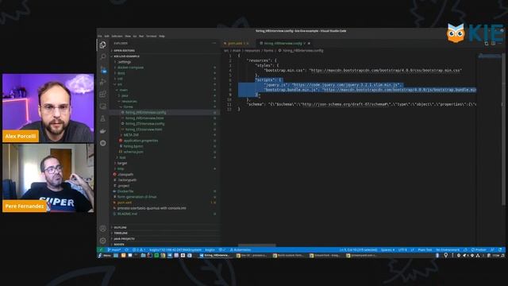Open the Accounts icon in activity bar
This screenshot has width=508, height=286.
102,228
